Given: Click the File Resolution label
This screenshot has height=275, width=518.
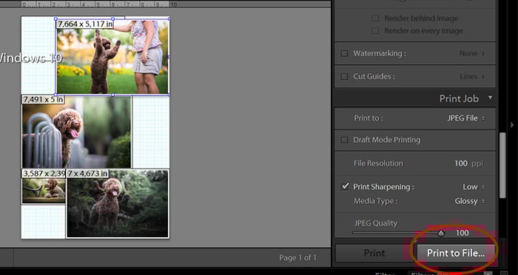Looking at the screenshot, I should click(378, 163).
